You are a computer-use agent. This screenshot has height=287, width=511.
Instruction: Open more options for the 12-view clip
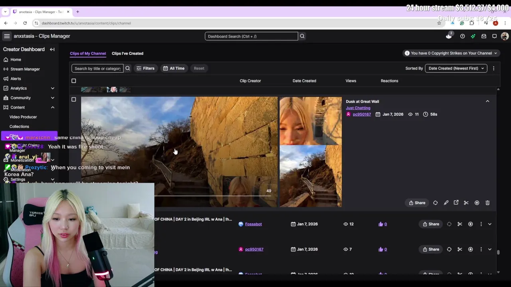click(481, 224)
